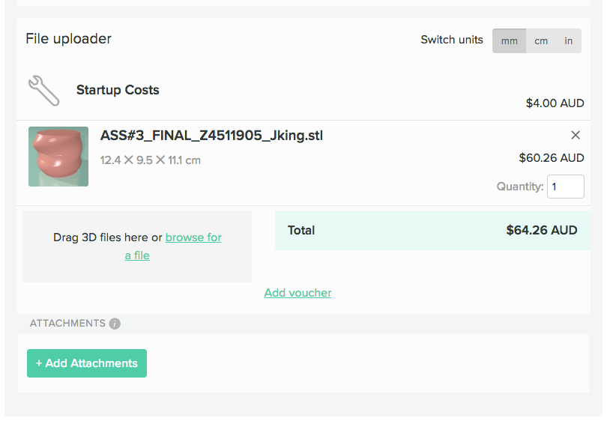Screen dimensions: 610x421
Task: Switch units to inches
Action: (568, 41)
